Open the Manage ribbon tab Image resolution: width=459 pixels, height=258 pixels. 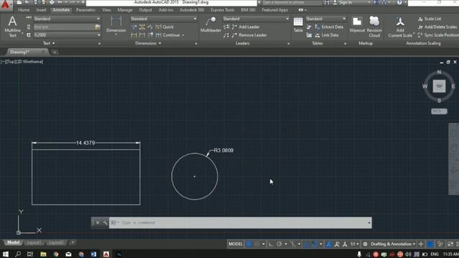(x=125, y=10)
